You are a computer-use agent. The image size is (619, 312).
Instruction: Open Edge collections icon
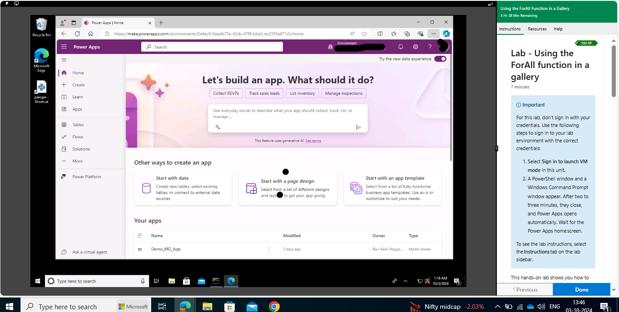point(407,34)
